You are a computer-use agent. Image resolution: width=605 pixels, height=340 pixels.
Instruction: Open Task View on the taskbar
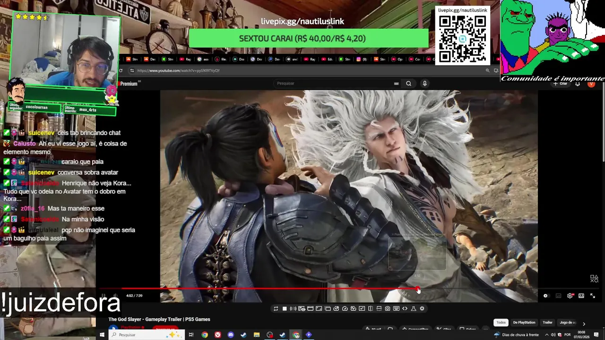tap(191, 335)
